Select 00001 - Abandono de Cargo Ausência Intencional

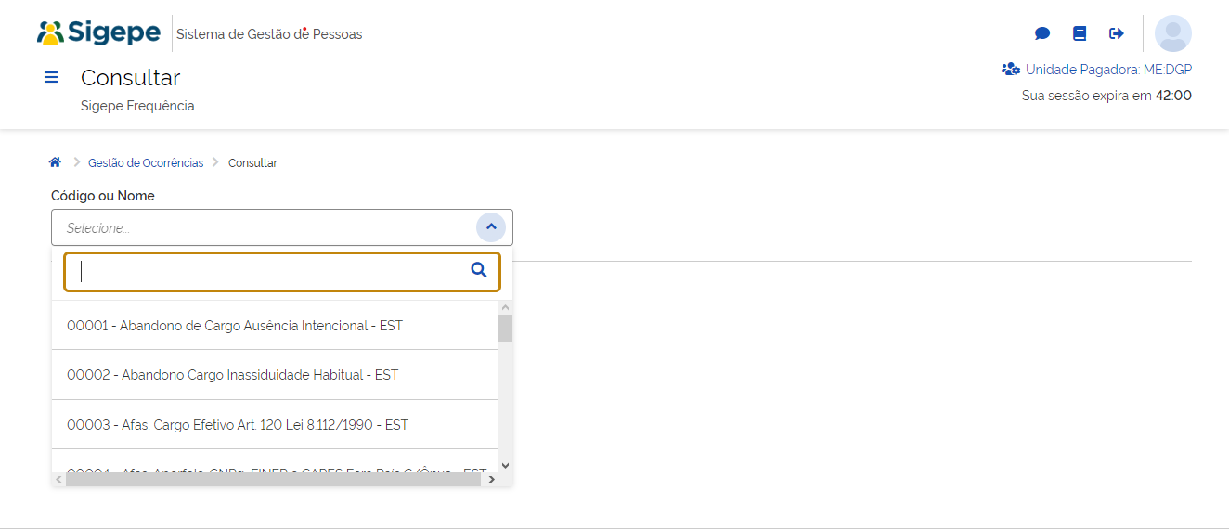[235, 326]
